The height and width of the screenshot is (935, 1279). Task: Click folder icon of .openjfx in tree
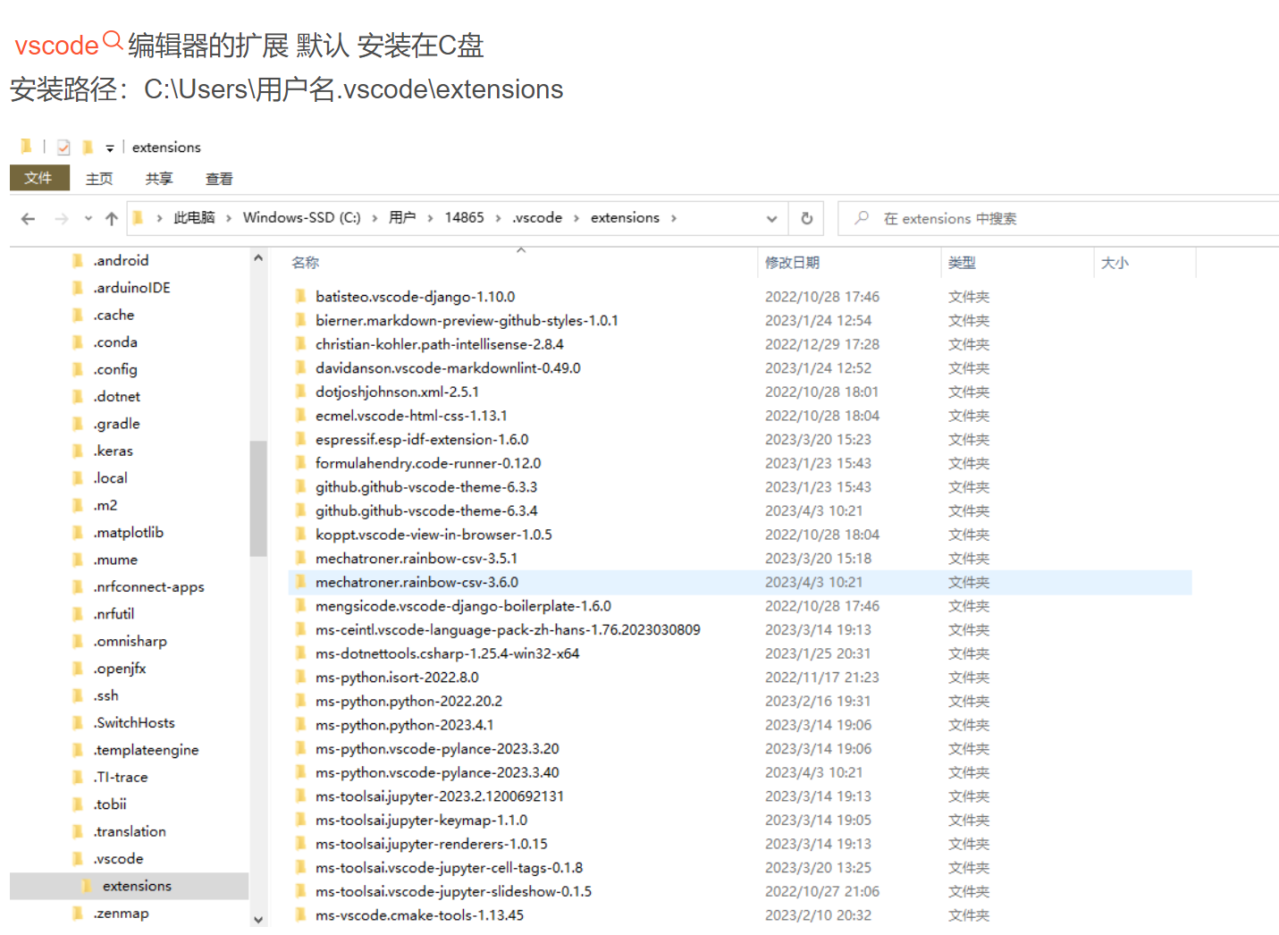pyautogui.click(x=78, y=668)
